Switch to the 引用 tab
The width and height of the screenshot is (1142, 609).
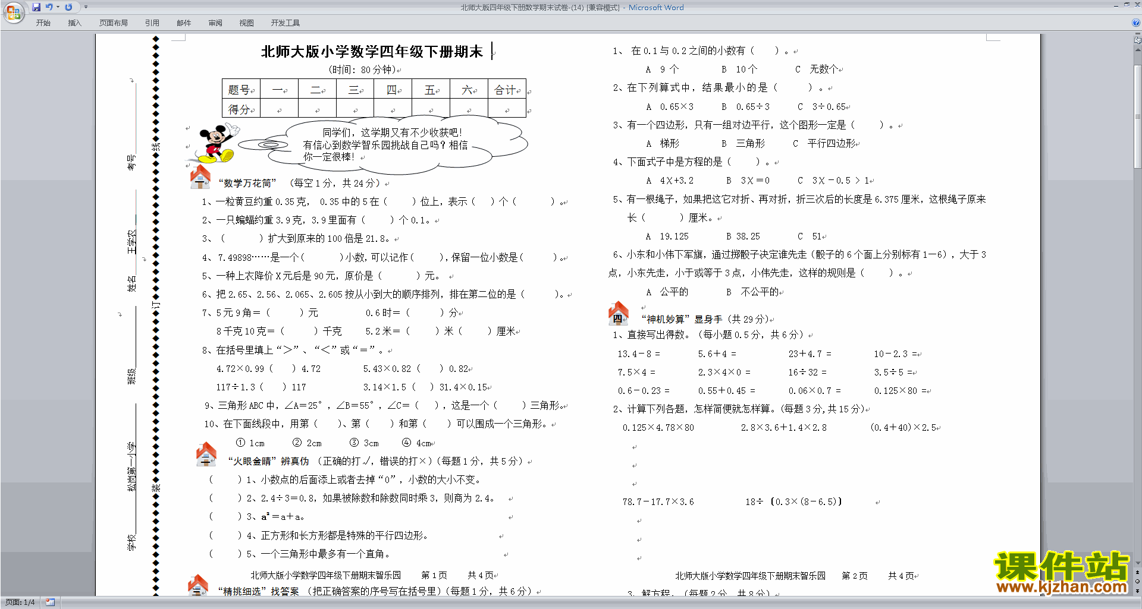pos(152,23)
